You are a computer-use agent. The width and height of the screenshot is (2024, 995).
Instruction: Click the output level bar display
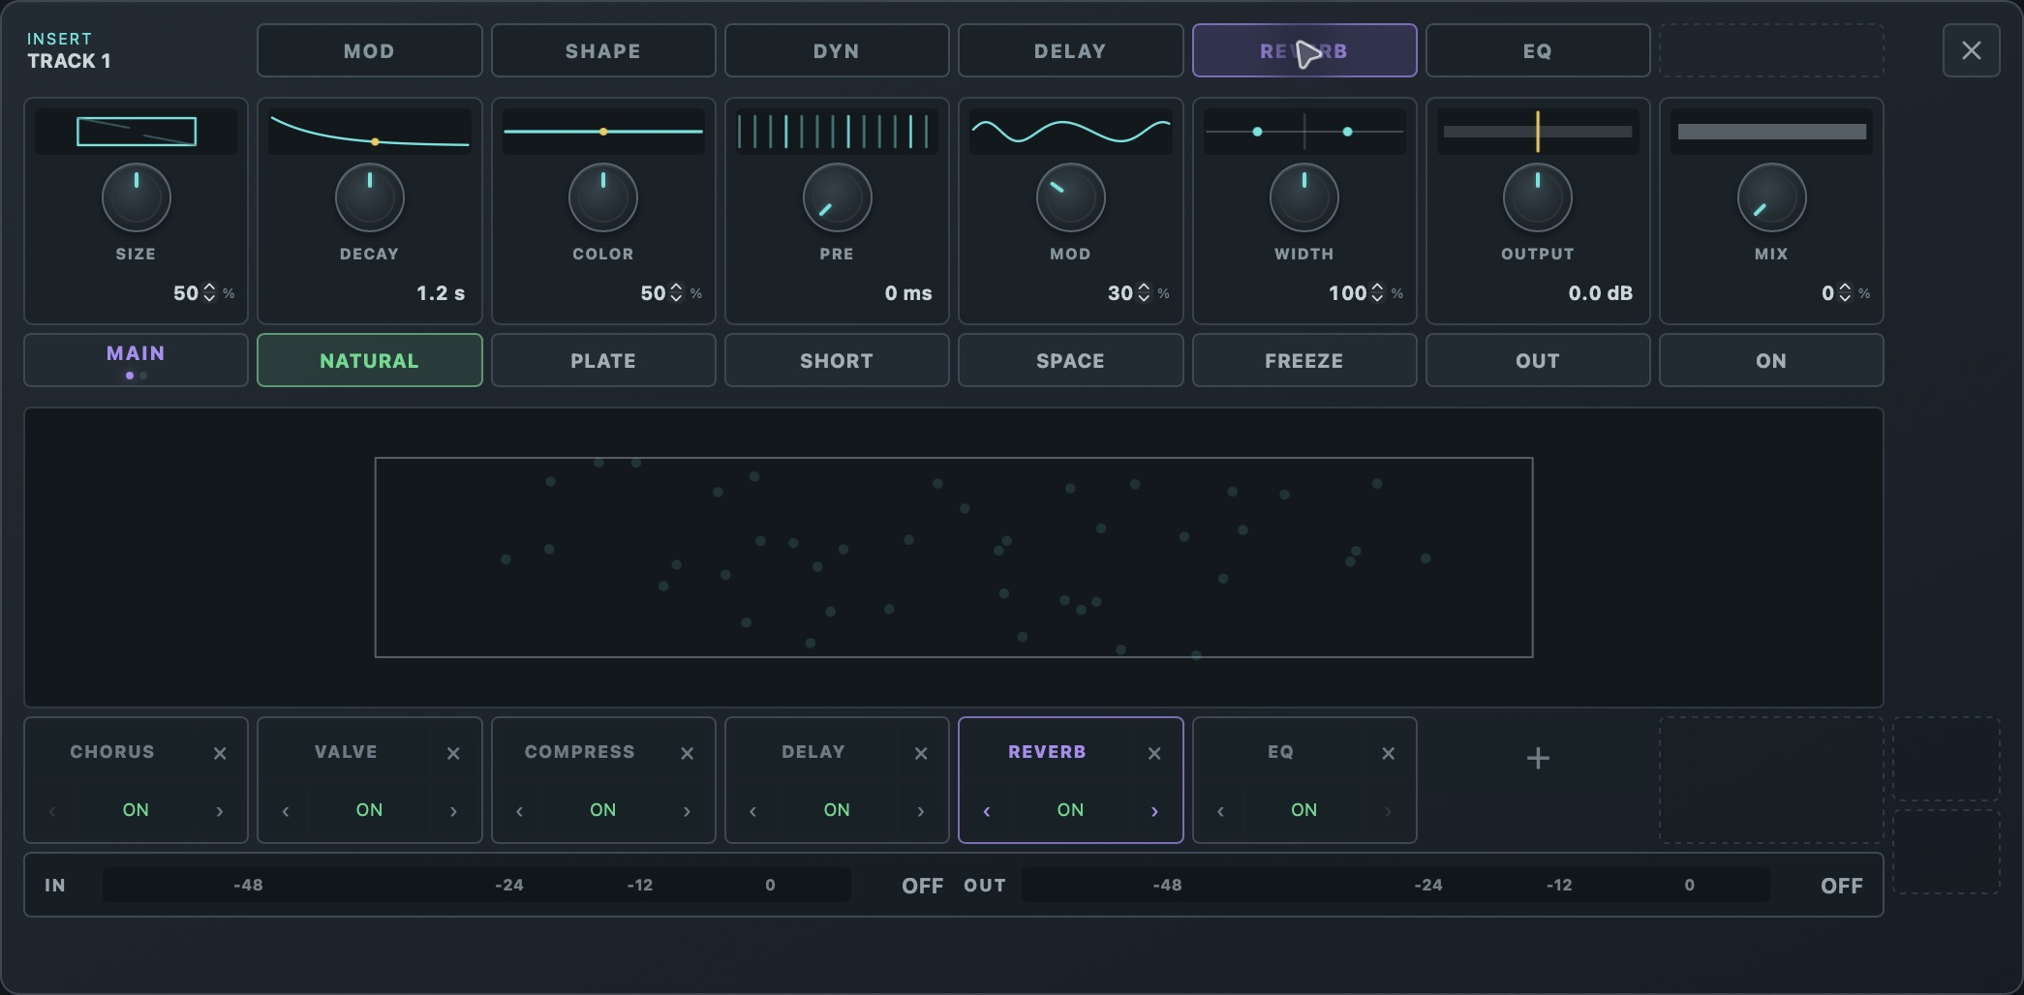(1538, 132)
